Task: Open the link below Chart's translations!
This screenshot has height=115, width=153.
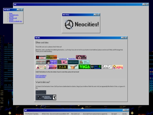Action: (x=41, y=77)
